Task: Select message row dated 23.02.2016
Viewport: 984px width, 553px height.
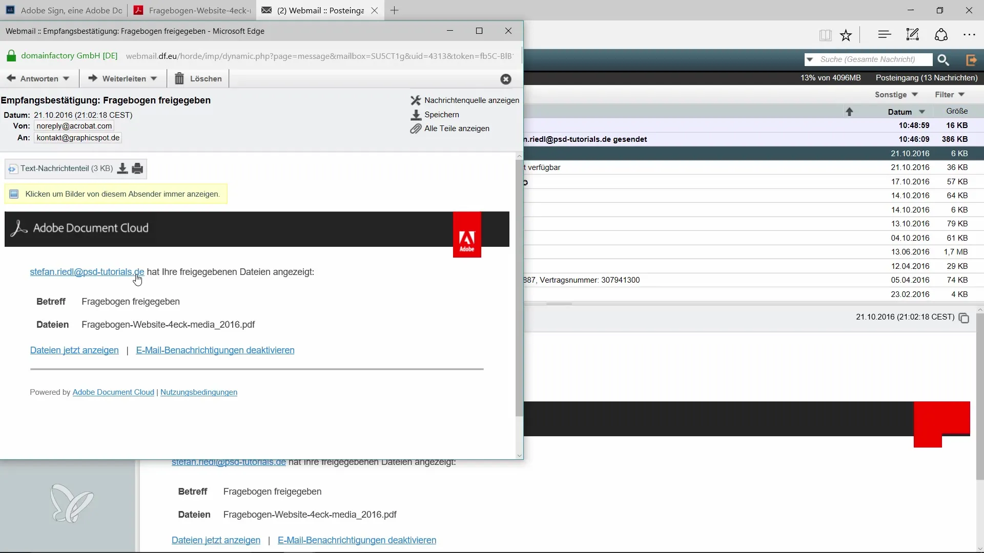Action: click(x=753, y=294)
